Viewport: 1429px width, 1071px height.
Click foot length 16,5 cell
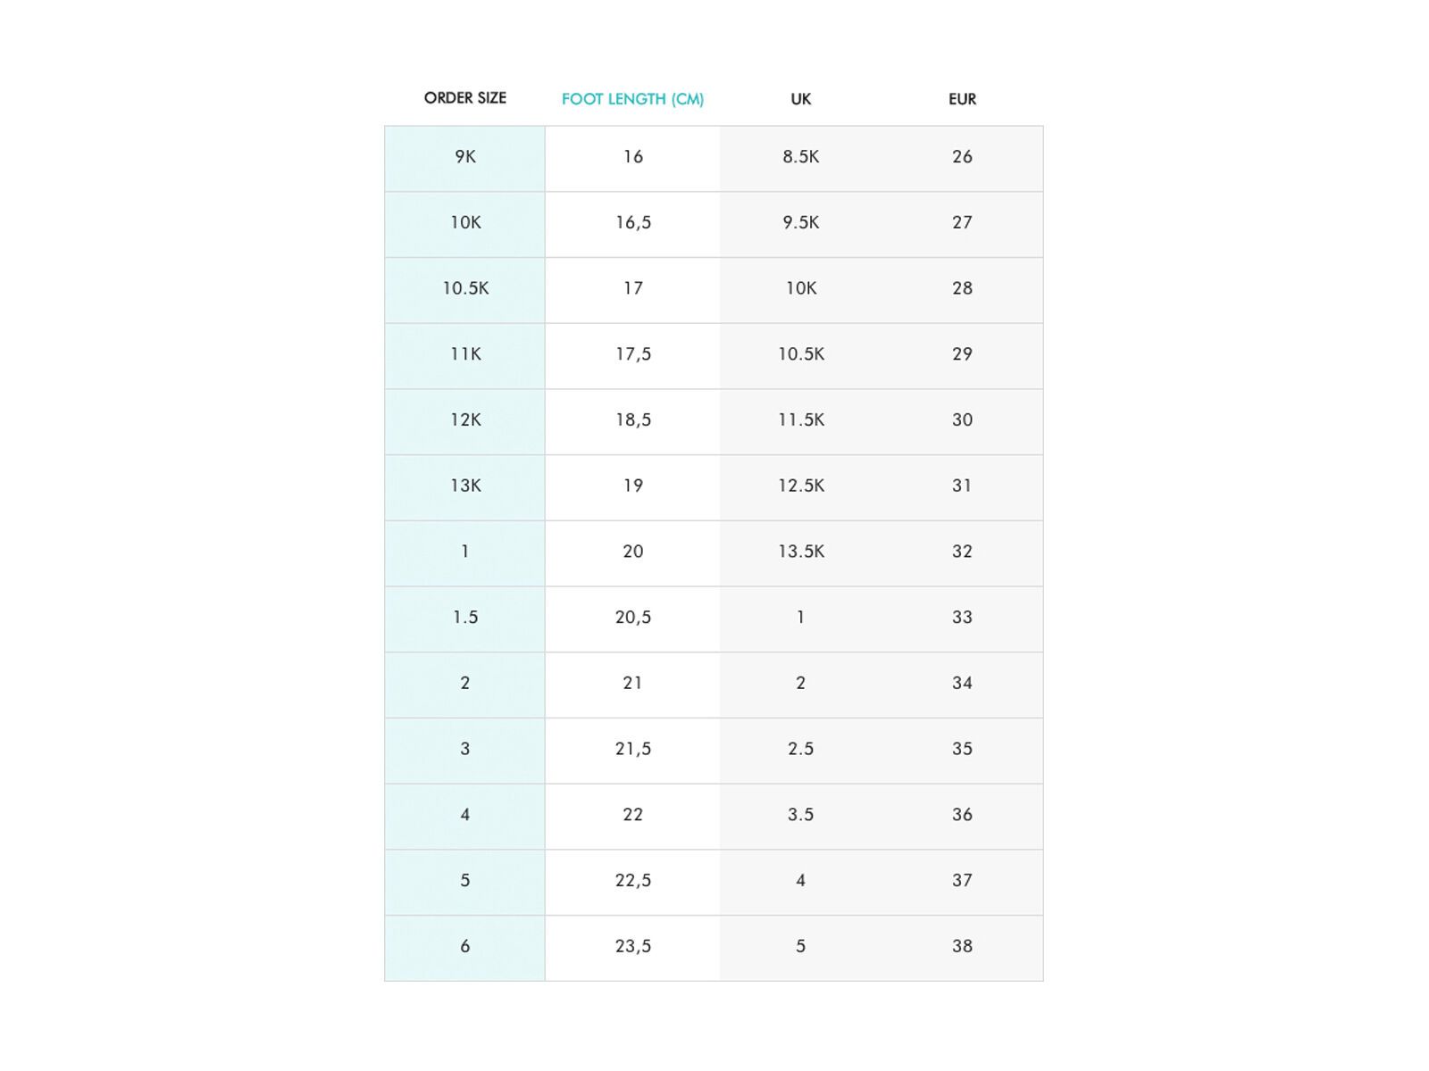click(x=632, y=223)
